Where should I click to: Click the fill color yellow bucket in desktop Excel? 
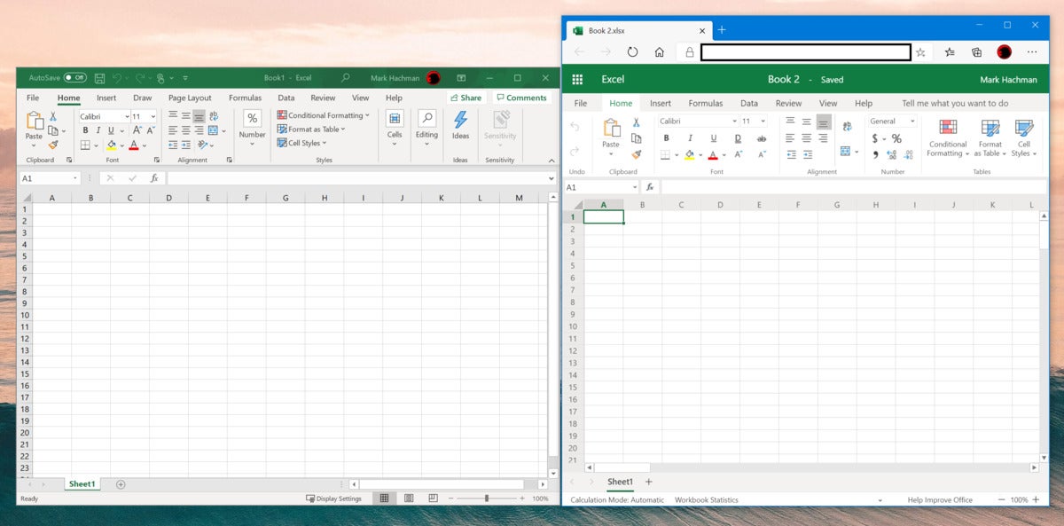click(111, 145)
